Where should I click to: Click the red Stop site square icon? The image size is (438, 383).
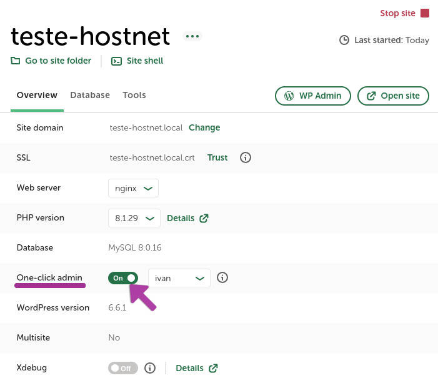425,13
